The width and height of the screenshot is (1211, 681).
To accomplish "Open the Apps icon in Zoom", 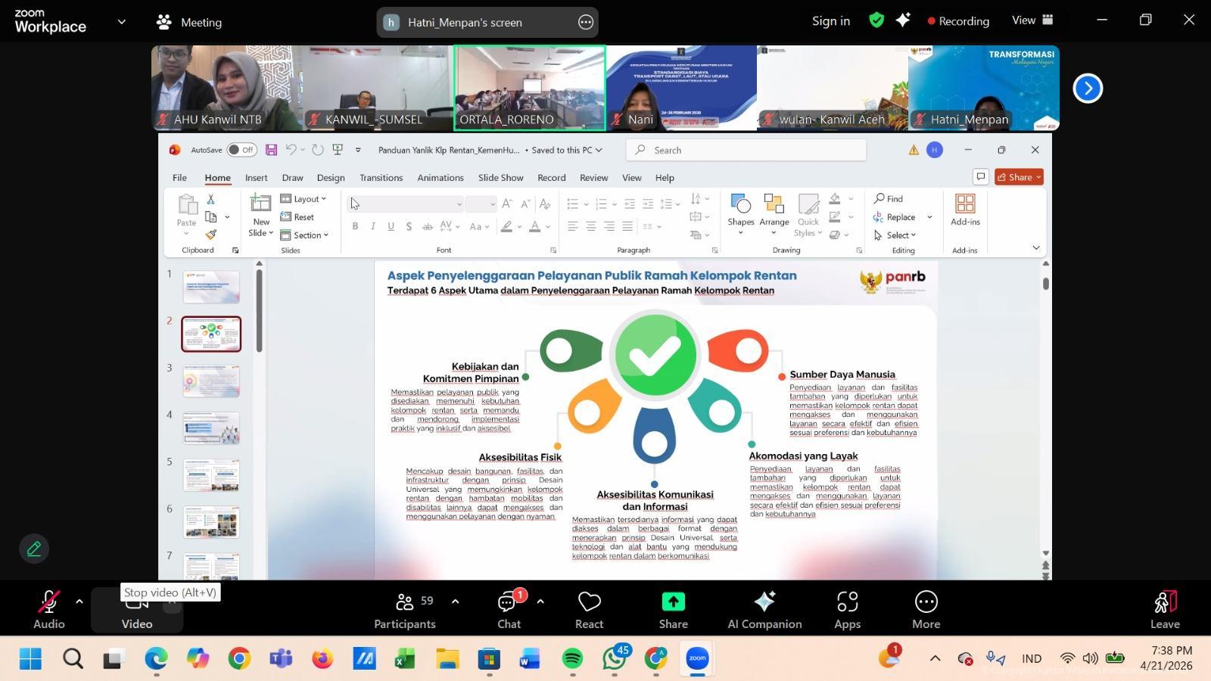I will coord(847,610).
